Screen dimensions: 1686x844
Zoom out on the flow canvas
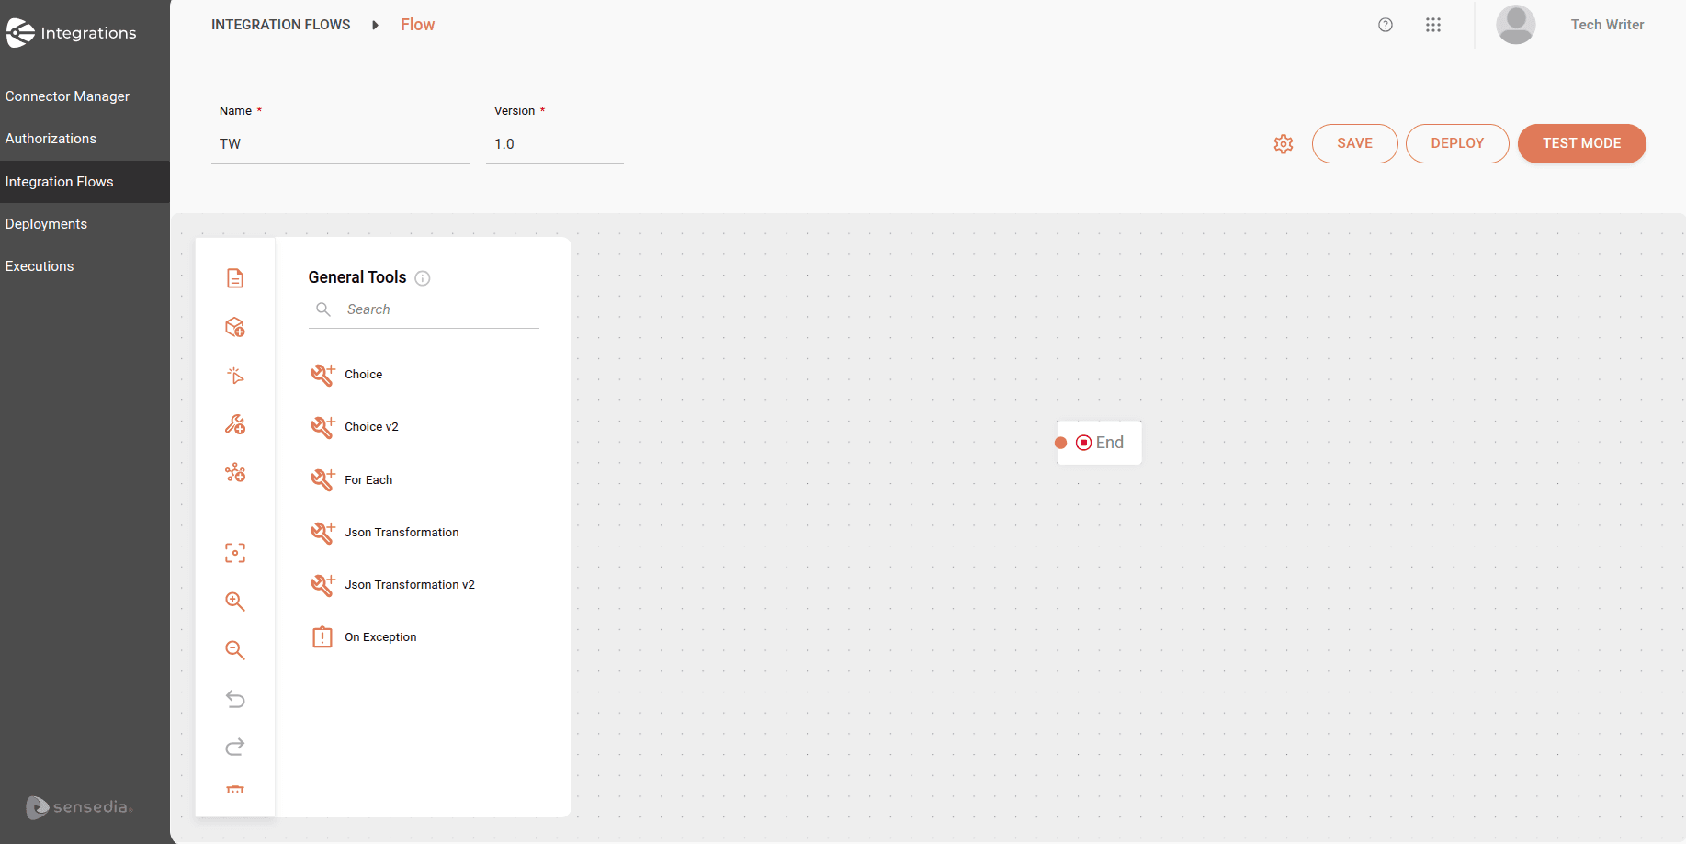(x=235, y=650)
